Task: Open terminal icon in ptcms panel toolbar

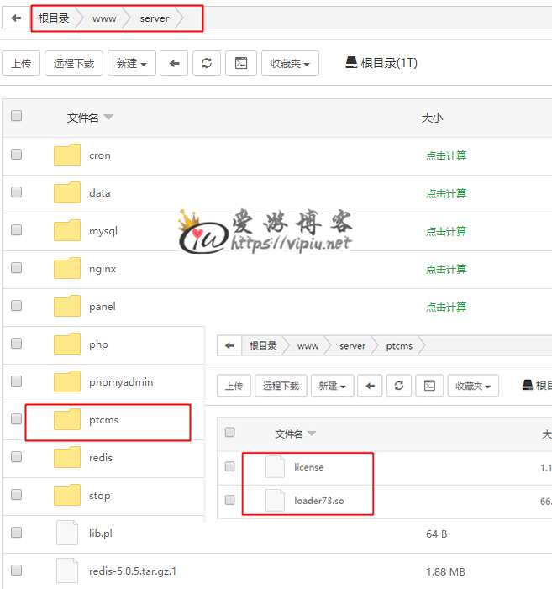Action: (429, 386)
